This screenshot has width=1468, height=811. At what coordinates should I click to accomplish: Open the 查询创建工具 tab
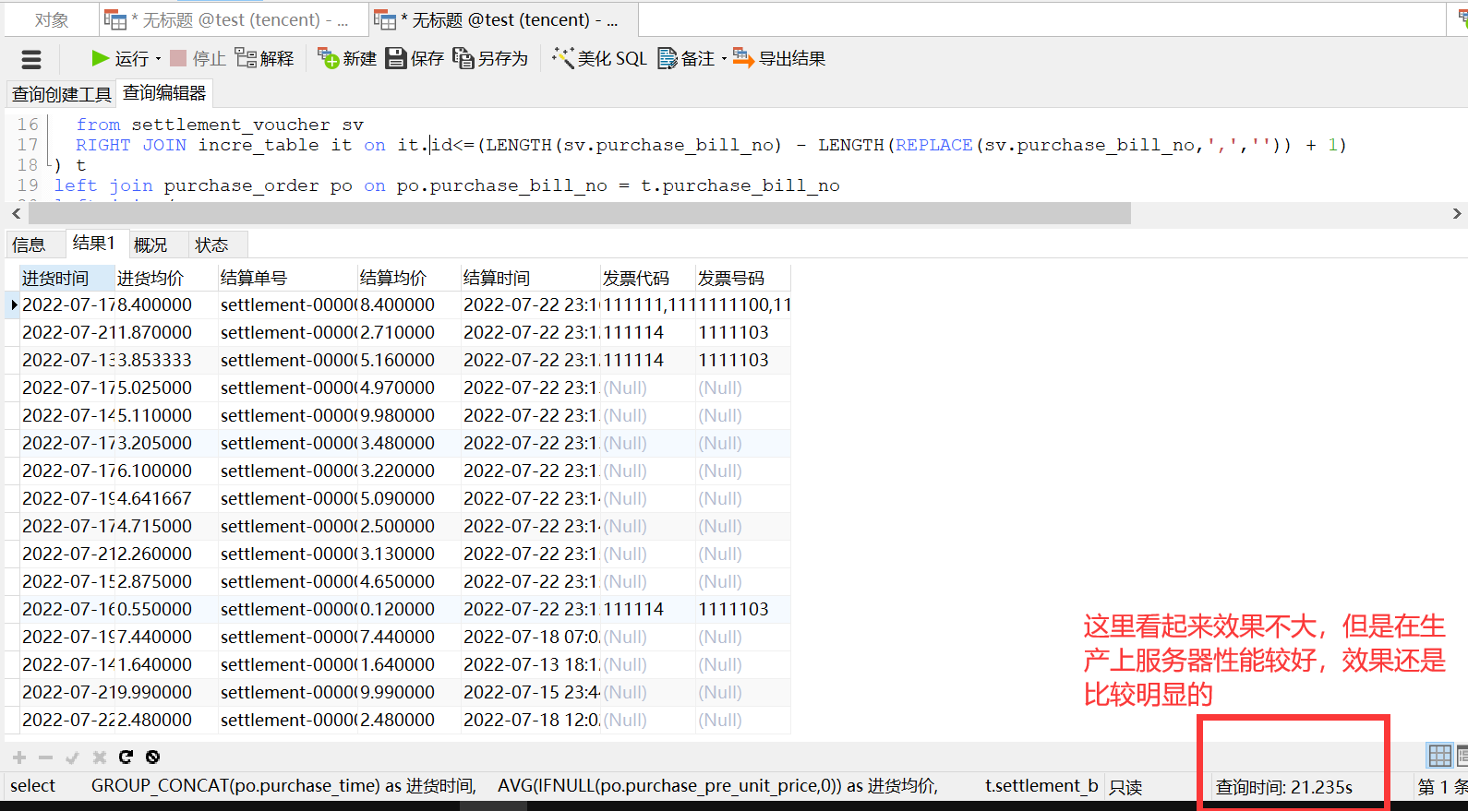click(62, 94)
